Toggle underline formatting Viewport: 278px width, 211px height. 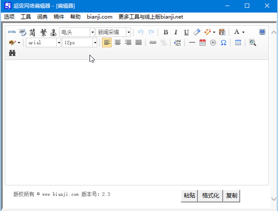[x=186, y=32]
